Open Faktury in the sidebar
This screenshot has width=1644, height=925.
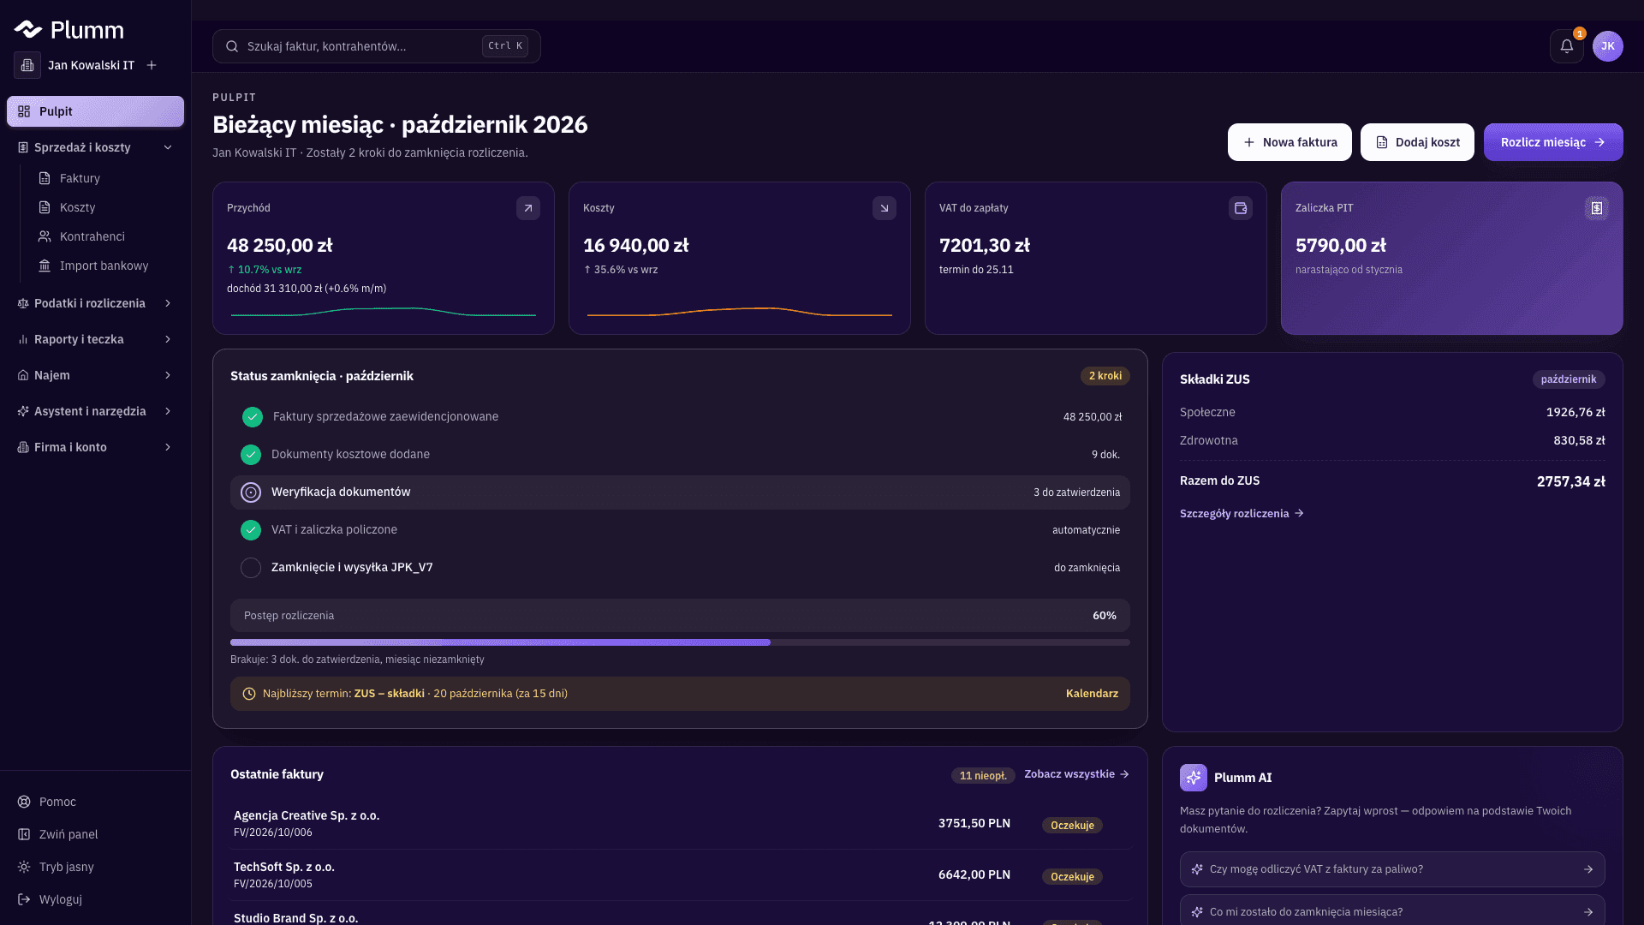coord(105,178)
